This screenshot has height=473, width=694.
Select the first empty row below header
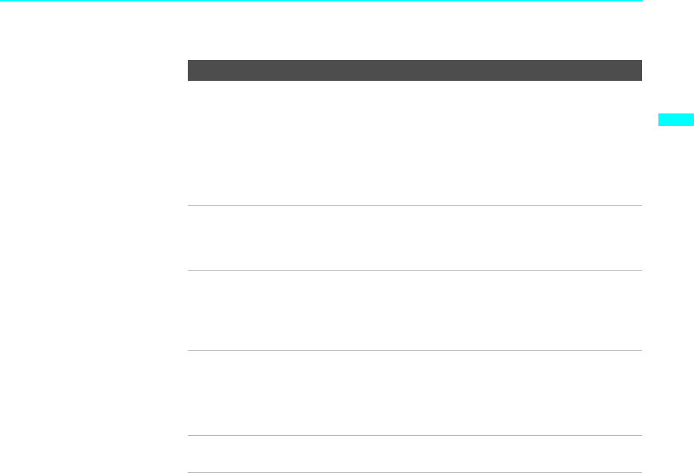click(x=414, y=142)
